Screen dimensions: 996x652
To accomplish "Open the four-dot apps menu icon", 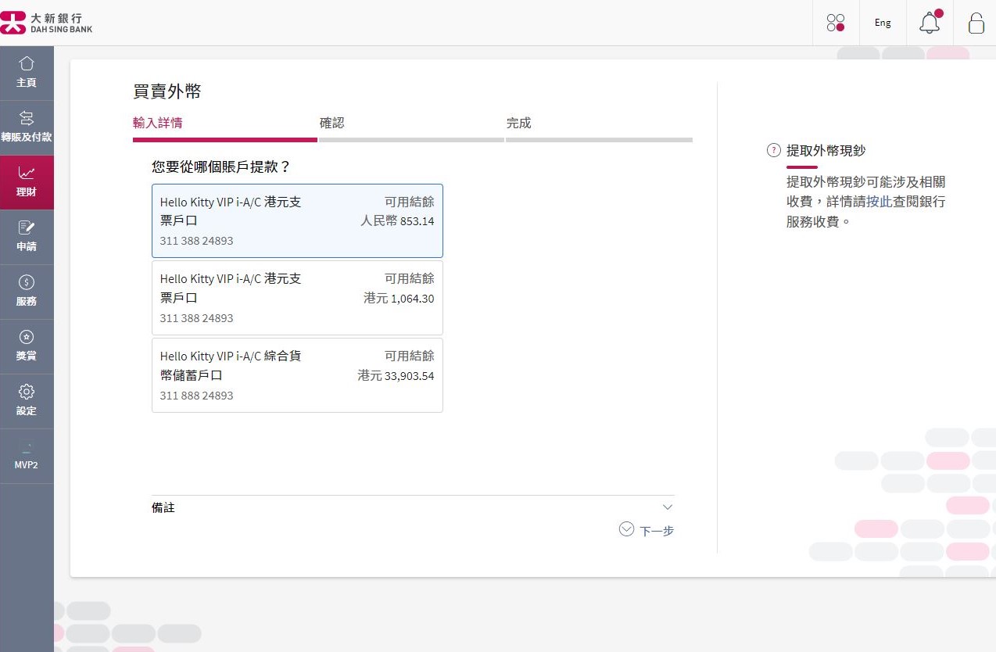I will (836, 23).
